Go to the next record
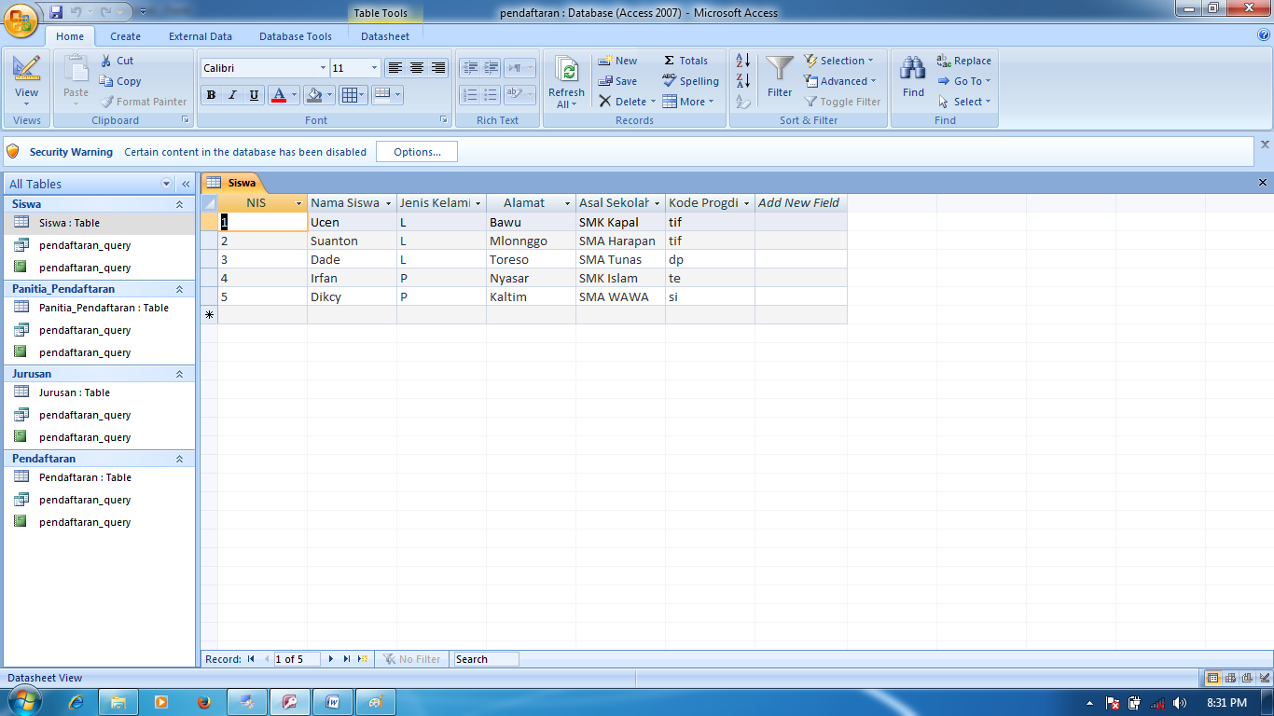This screenshot has width=1274, height=716. point(331,659)
